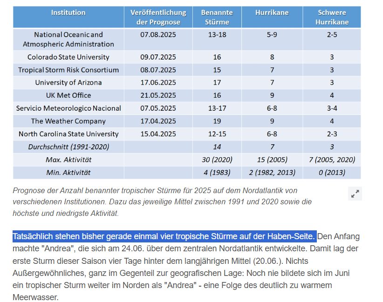This screenshot has width=383, height=302.
Task: Click the Tropical Storm Risk Consortium cell
Action: click(68, 70)
